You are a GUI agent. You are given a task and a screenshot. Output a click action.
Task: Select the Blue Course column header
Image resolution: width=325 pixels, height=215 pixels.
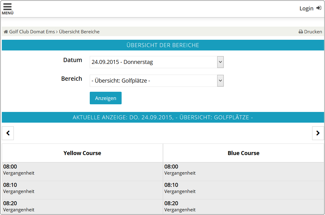tap(244, 153)
